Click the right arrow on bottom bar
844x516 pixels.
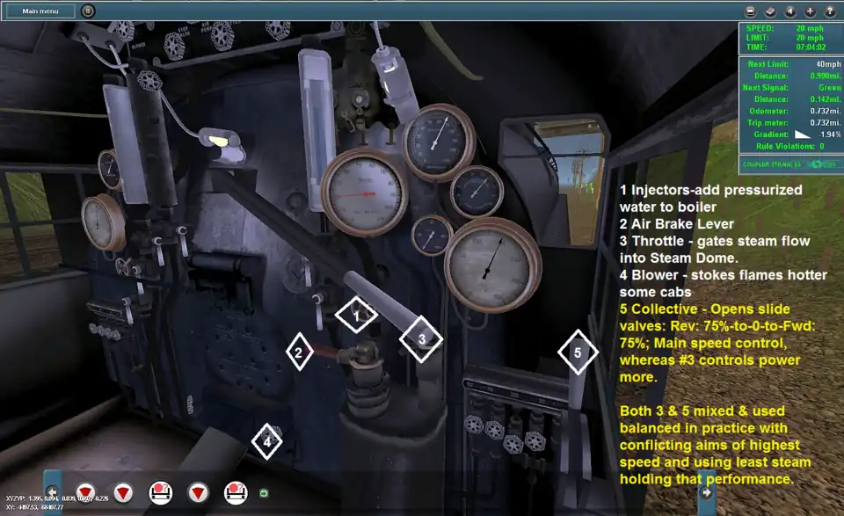705,493
